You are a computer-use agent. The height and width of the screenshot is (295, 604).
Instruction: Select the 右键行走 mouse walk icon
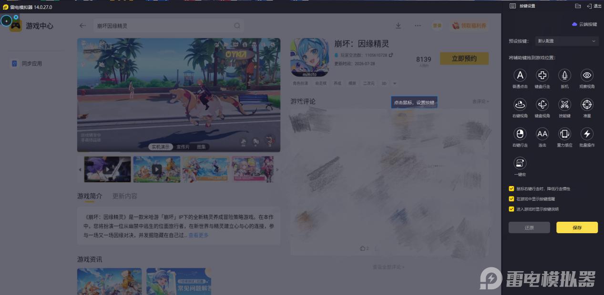coord(520,134)
